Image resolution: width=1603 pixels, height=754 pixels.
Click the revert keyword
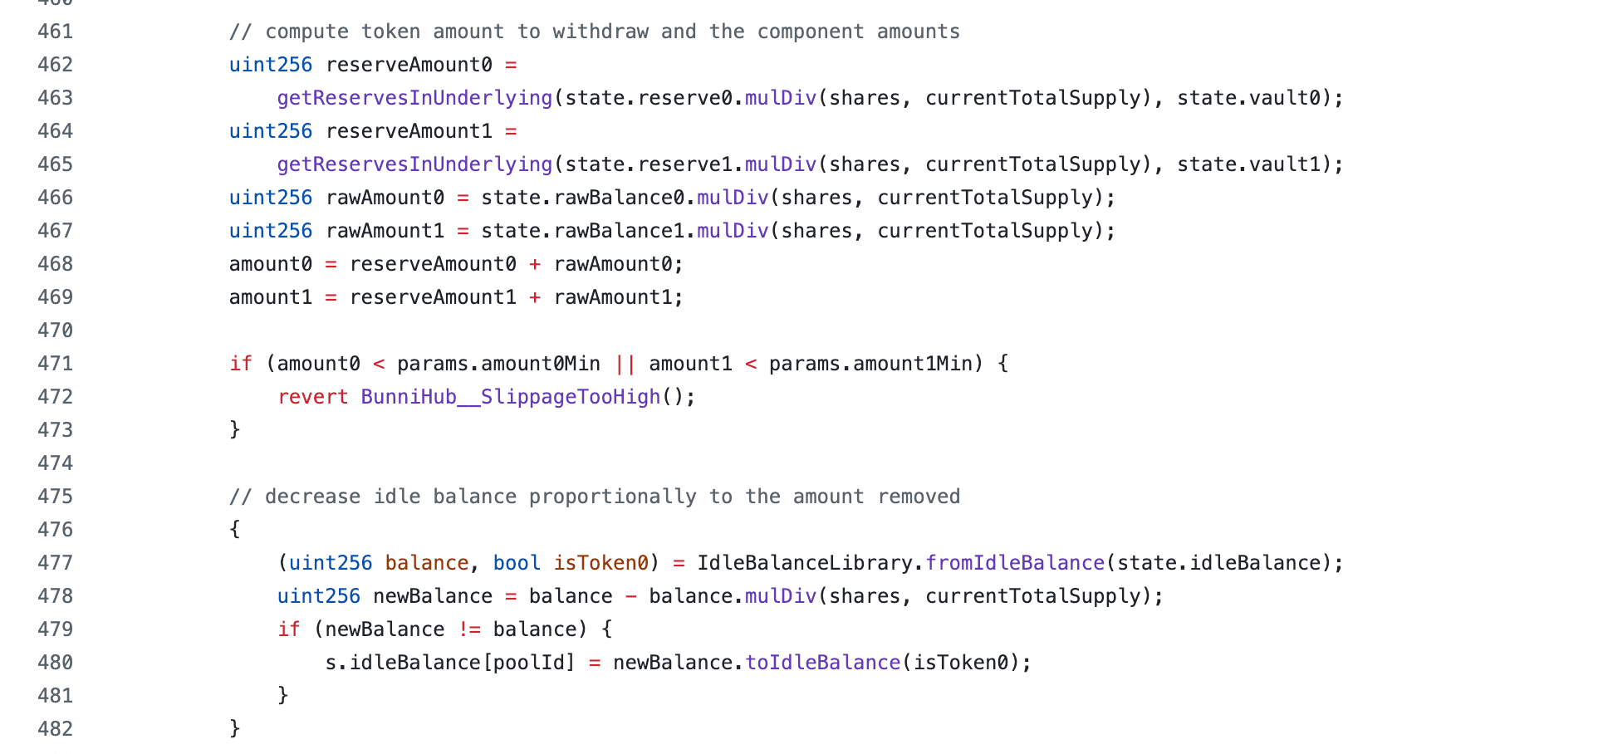tap(312, 397)
